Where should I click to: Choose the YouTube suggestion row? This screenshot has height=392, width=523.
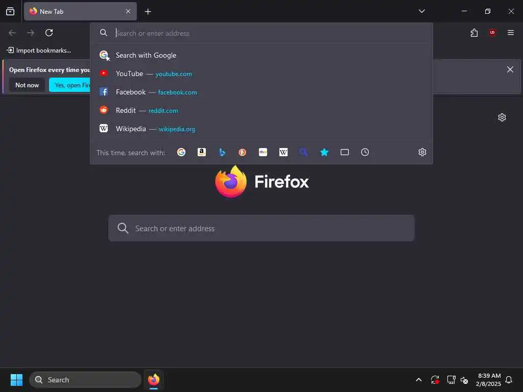click(x=261, y=73)
